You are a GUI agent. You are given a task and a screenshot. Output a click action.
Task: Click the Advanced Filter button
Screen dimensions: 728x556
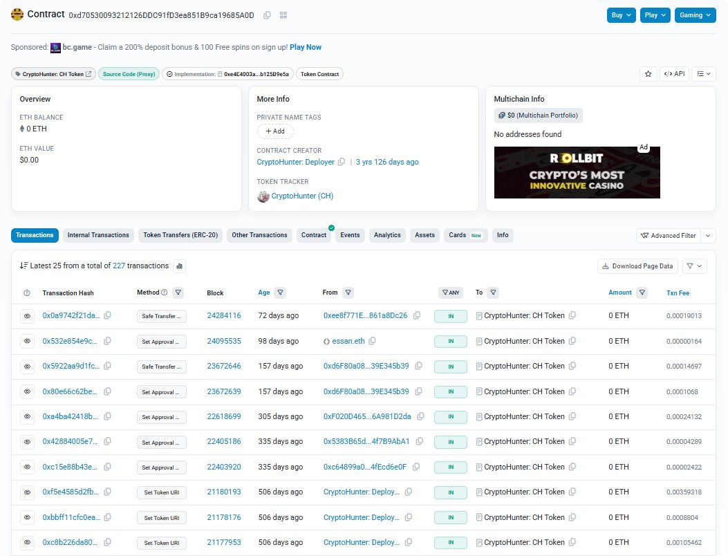click(669, 236)
